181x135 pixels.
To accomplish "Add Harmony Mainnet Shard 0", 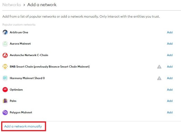I will coord(170,78).
